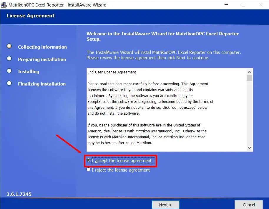Click the 'Finalizing installation' step bullet

tap(9, 83)
